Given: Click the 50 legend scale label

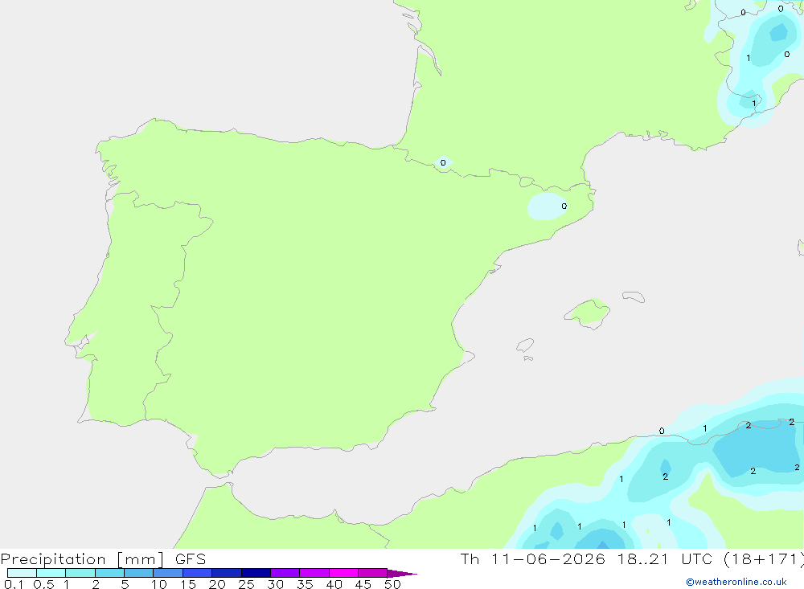Looking at the screenshot, I should click(392, 584).
